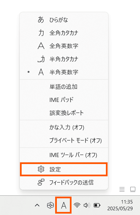Image resolution: width=140 pixels, height=215 pixels.
Task: Toggle かな入力 (オフ)
Action: click(x=64, y=128)
